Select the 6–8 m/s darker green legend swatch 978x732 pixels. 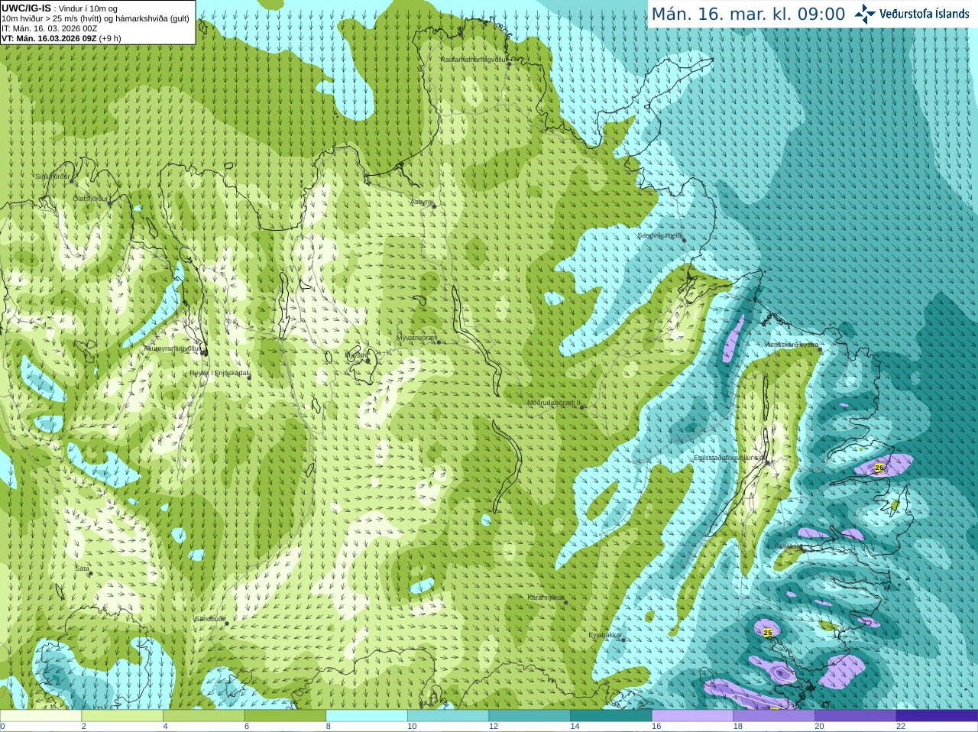[285, 716]
